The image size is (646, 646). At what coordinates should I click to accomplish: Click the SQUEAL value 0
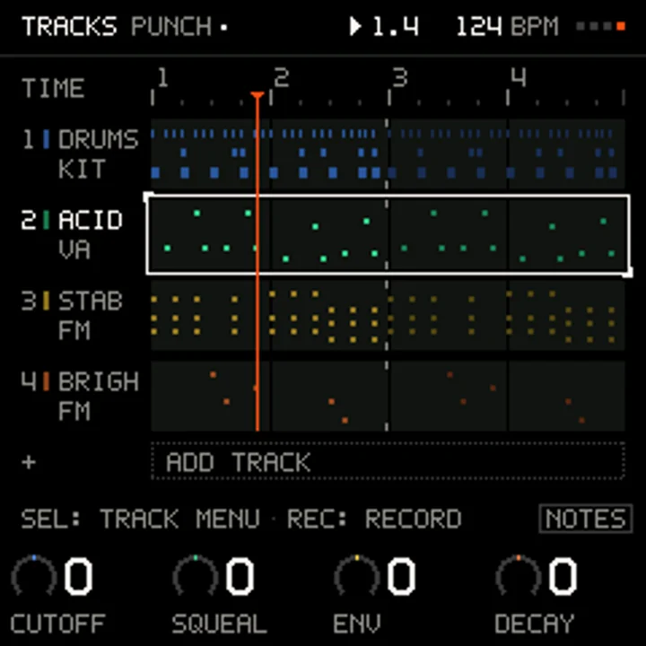[x=240, y=576]
